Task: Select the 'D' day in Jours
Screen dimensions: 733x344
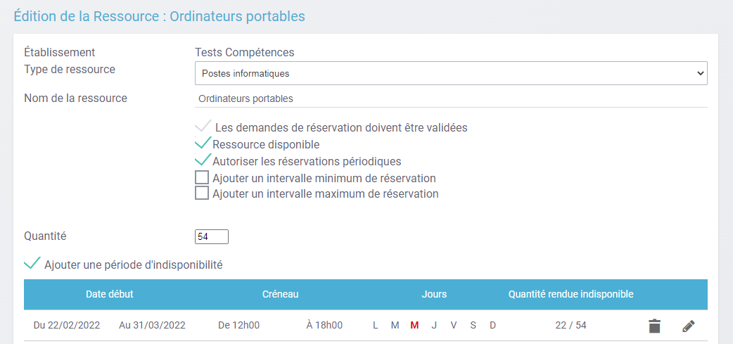Action: (x=492, y=325)
